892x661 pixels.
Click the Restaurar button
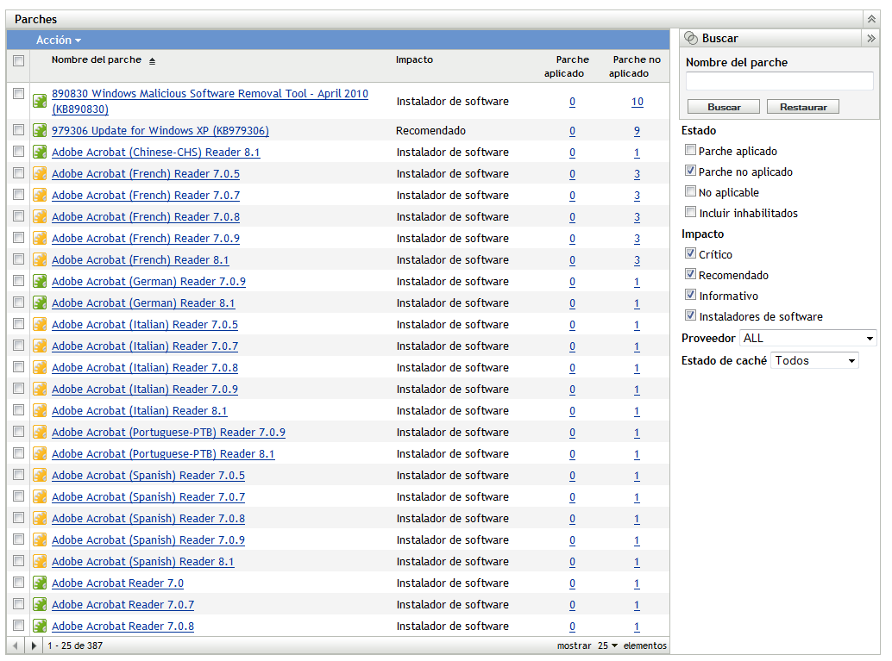click(x=802, y=107)
